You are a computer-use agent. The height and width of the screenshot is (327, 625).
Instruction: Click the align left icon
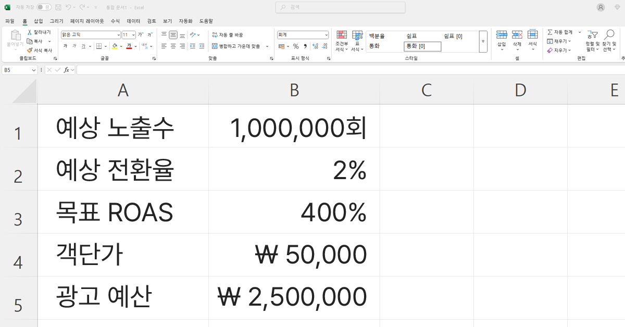pos(164,46)
